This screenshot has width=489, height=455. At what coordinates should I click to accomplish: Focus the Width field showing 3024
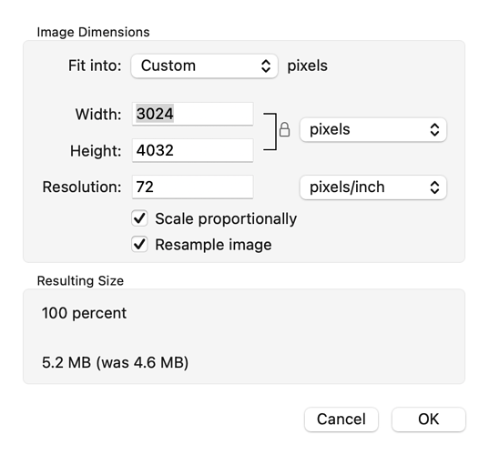pyautogui.click(x=193, y=114)
